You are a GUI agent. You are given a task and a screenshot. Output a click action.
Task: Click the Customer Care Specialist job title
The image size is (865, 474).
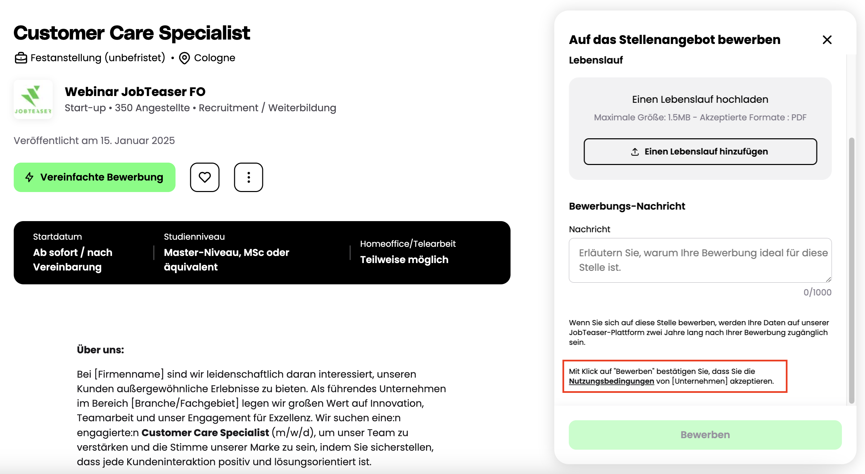pos(132,33)
